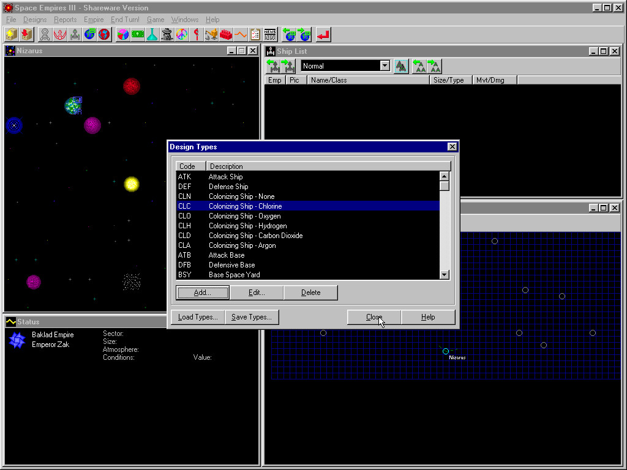Click the clipboard checklist toolbar icon
627x470 pixels.
255,34
